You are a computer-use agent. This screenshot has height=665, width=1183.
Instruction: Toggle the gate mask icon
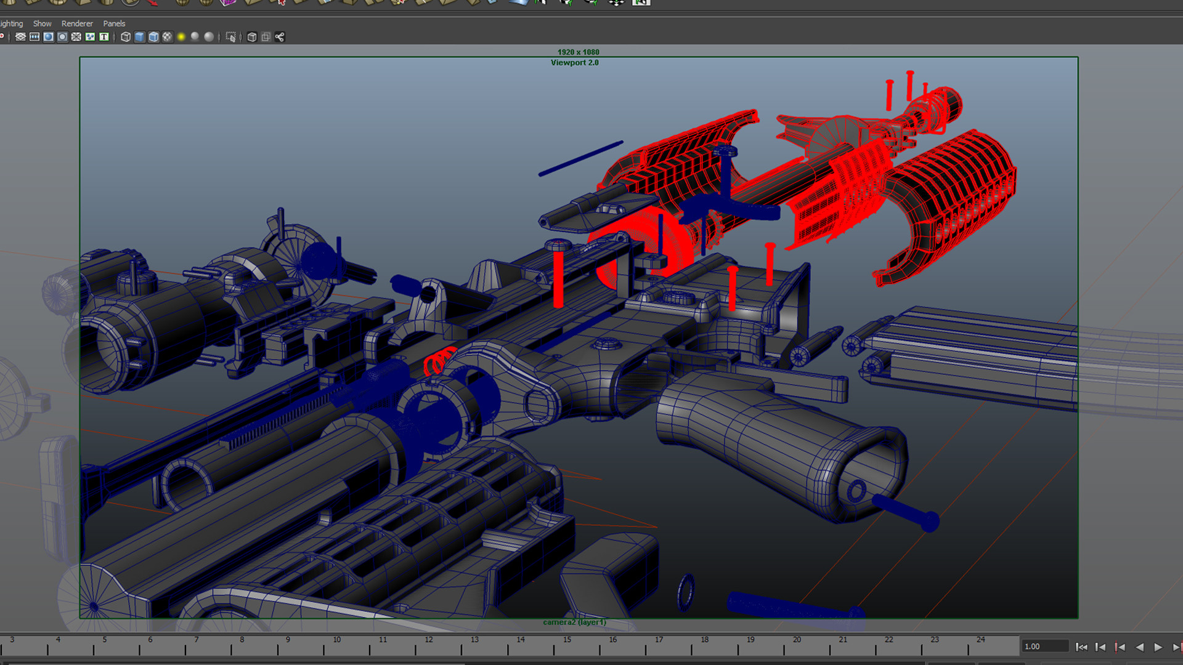click(62, 37)
